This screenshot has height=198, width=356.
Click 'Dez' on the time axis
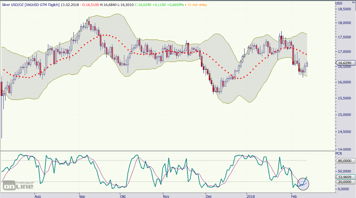tap(209, 196)
